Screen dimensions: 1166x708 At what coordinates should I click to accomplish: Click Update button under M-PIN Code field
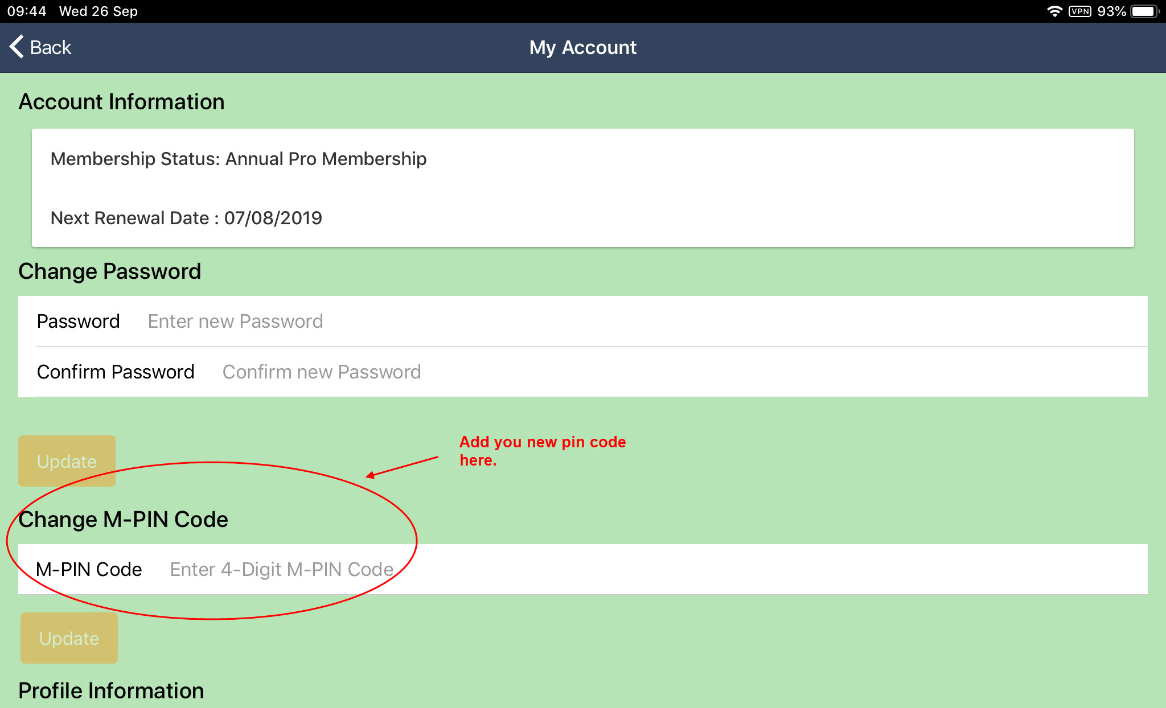pos(69,638)
